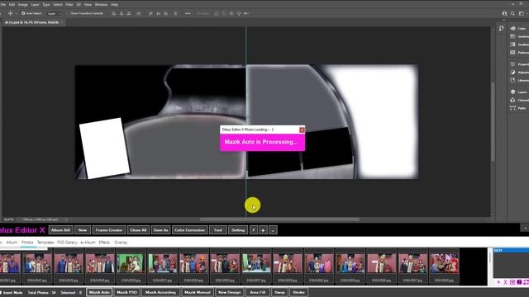Open the Channels panel icon

(x=512, y=100)
